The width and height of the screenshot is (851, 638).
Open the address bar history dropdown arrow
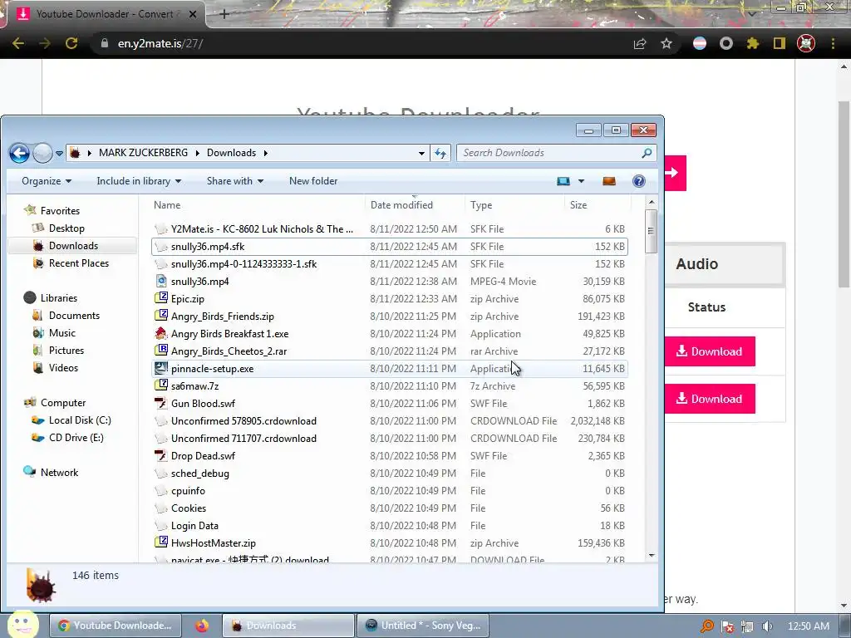point(421,154)
